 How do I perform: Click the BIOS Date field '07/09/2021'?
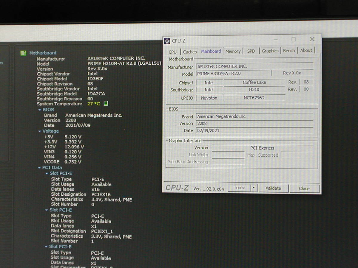click(255, 130)
